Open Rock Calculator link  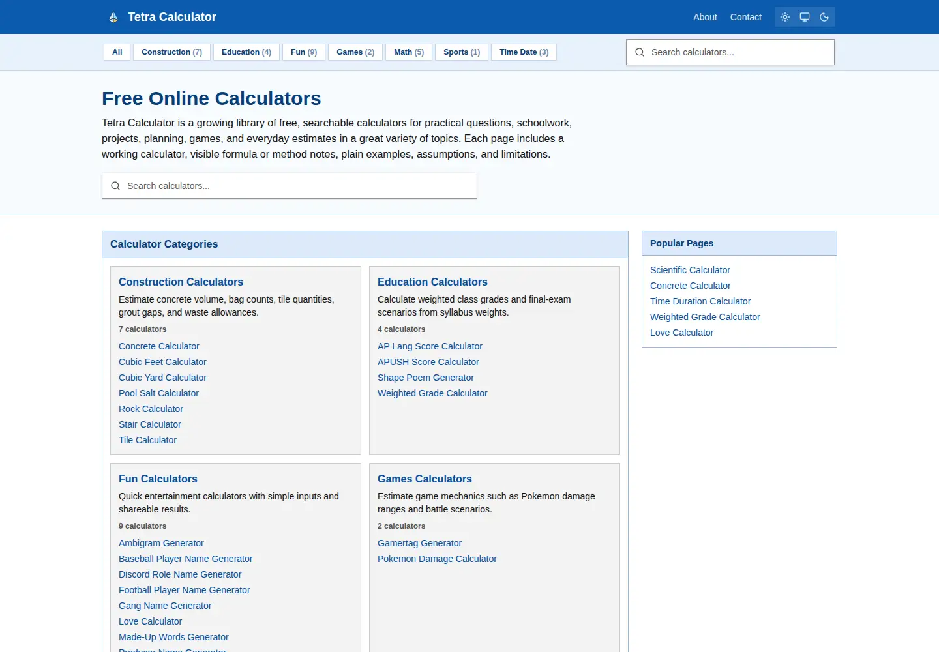(x=151, y=409)
